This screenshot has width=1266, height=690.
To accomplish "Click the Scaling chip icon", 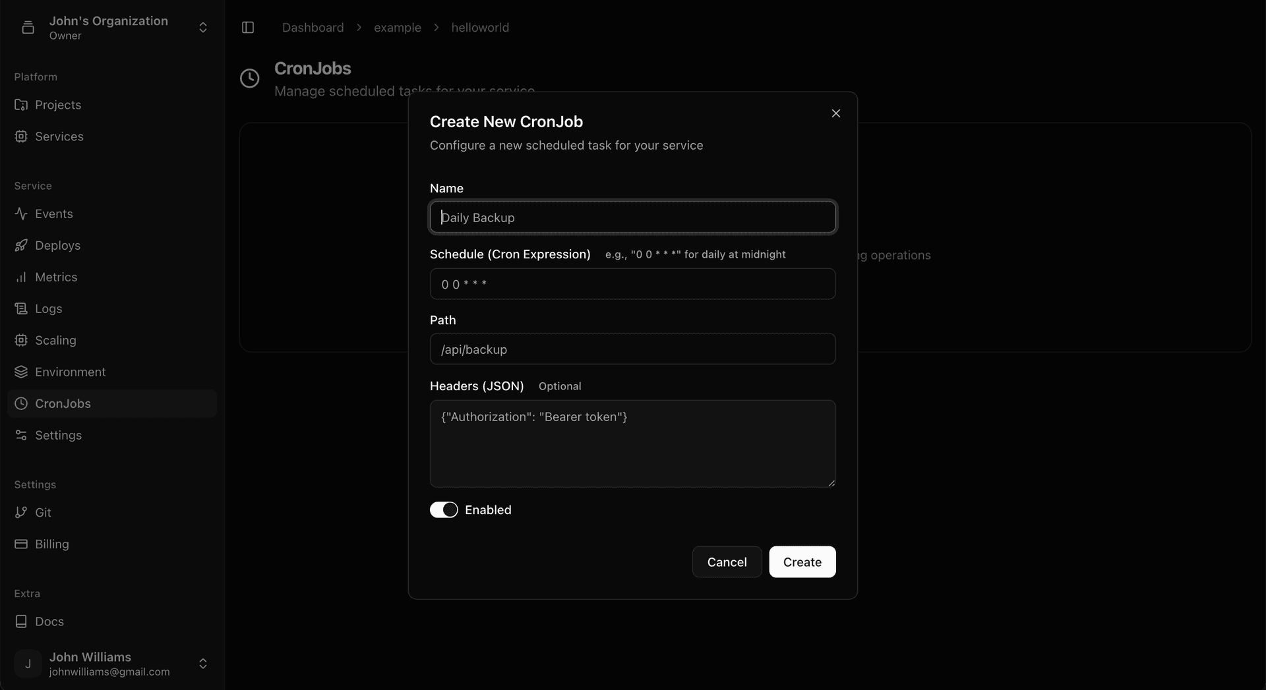I will [x=21, y=341].
